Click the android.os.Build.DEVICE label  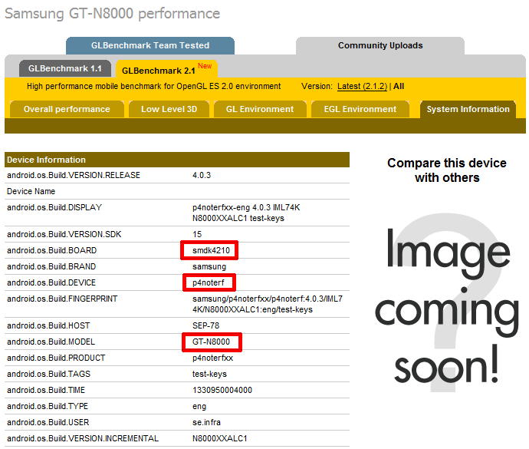click(51, 282)
